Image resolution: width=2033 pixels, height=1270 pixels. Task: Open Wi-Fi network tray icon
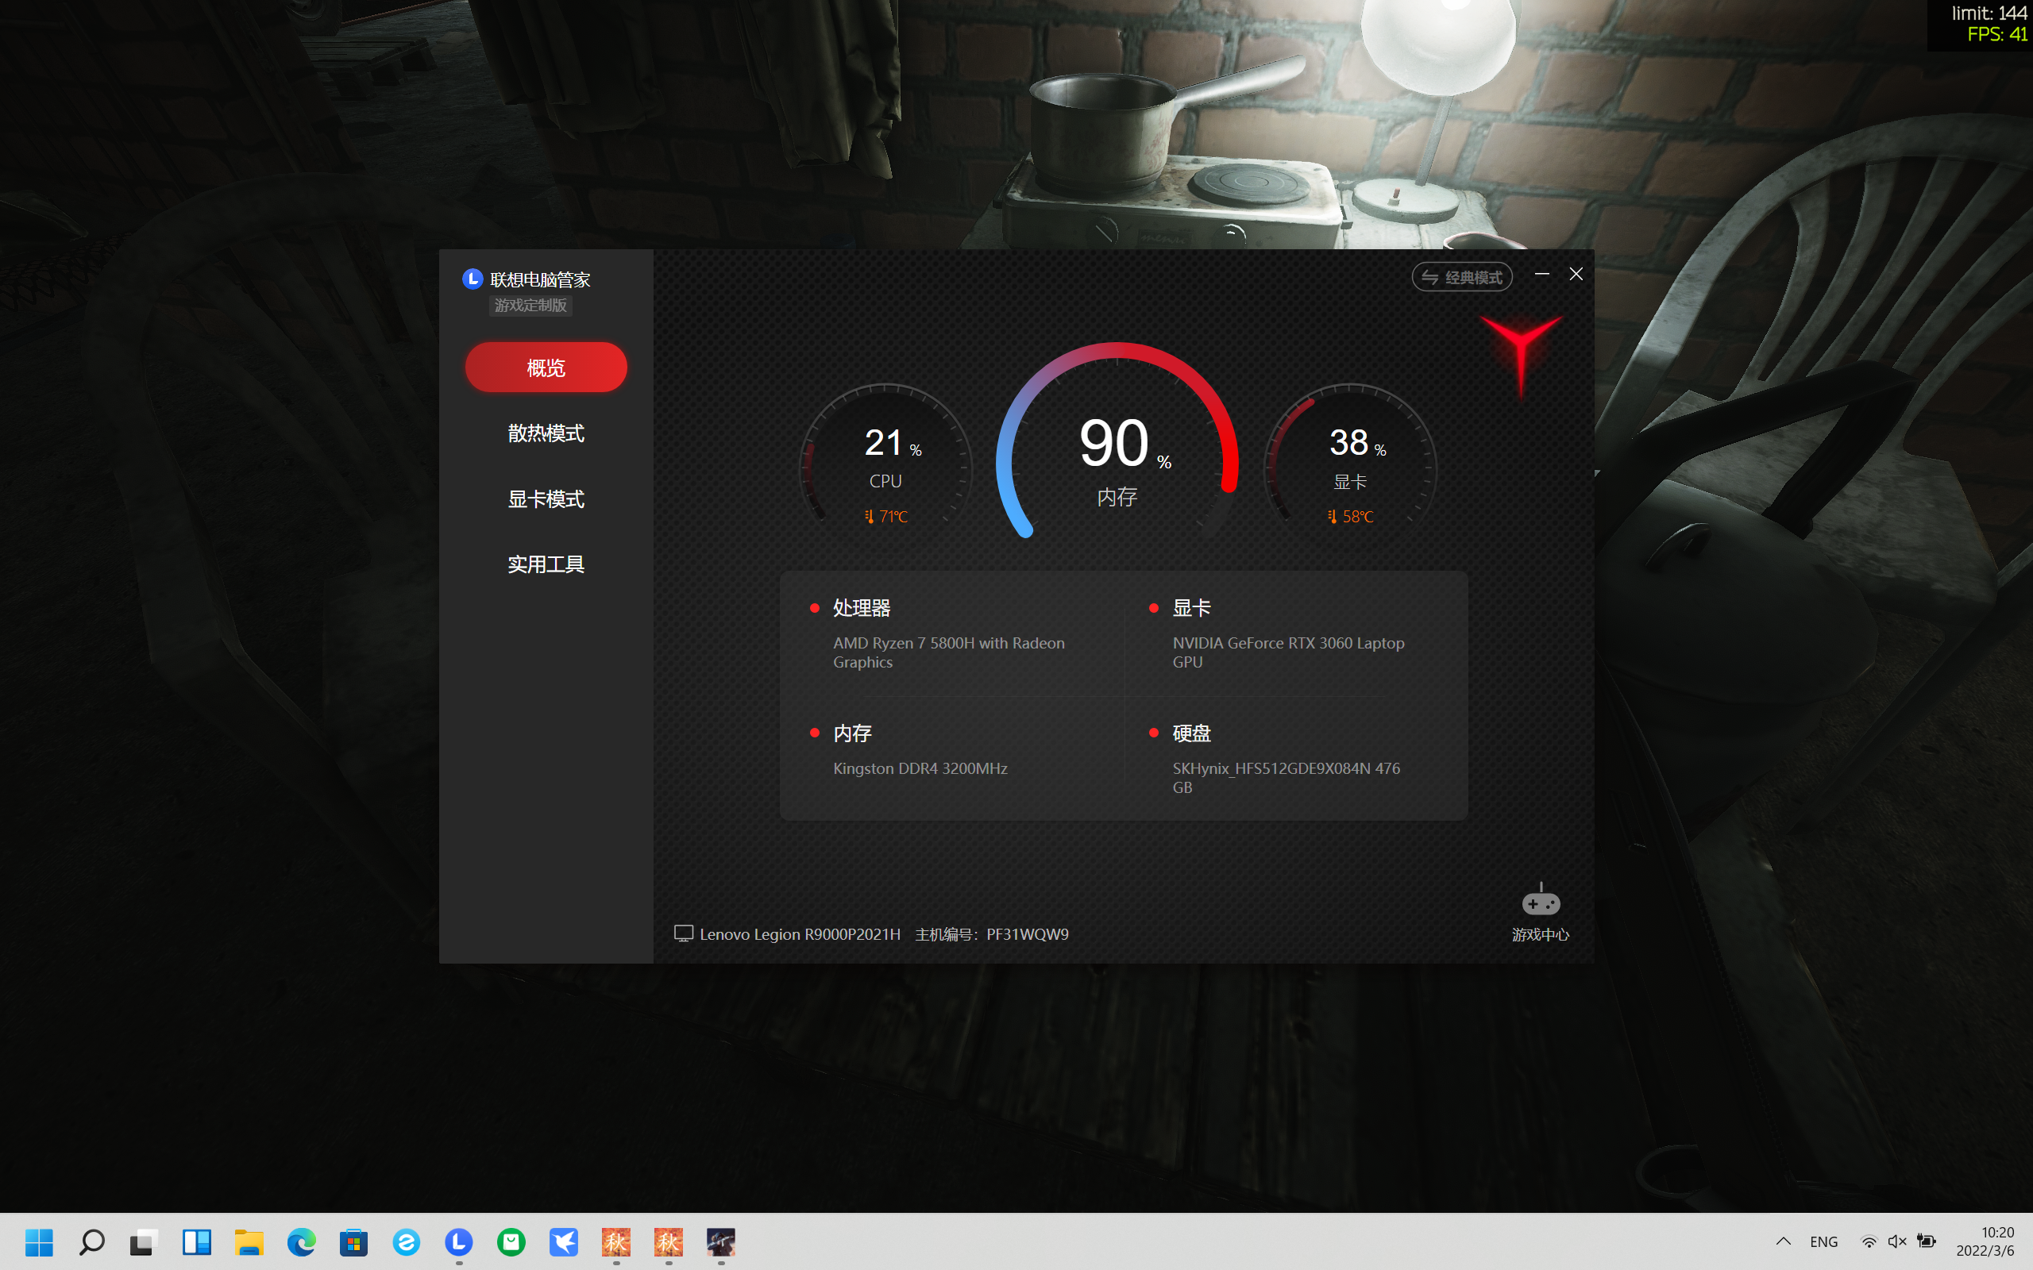[x=1869, y=1241]
